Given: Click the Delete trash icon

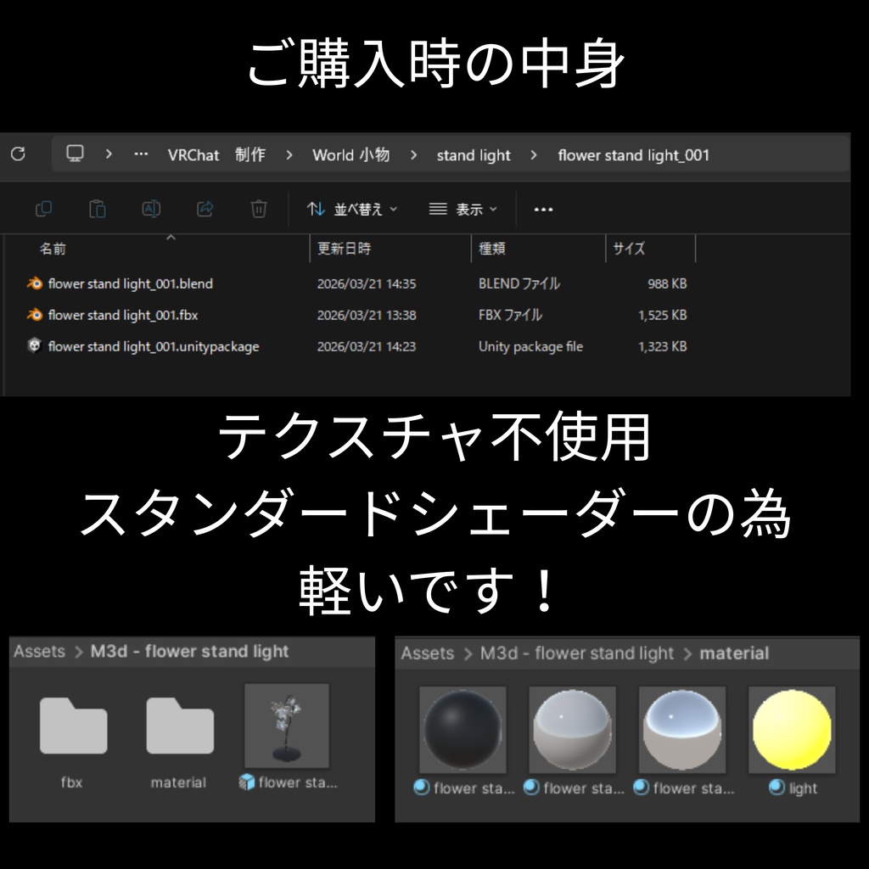Looking at the screenshot, I should point(259,209).
